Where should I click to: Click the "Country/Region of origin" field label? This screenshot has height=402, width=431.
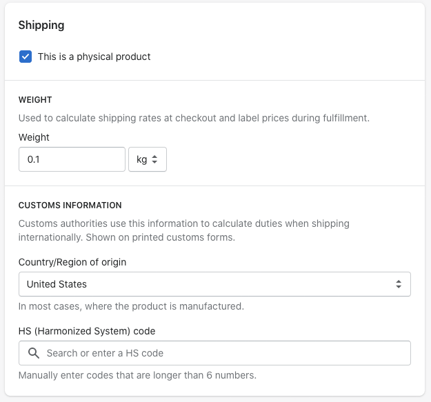click(72, 262)
